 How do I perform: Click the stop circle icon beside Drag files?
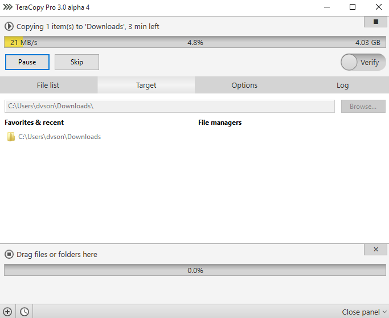tap(9, 254)
